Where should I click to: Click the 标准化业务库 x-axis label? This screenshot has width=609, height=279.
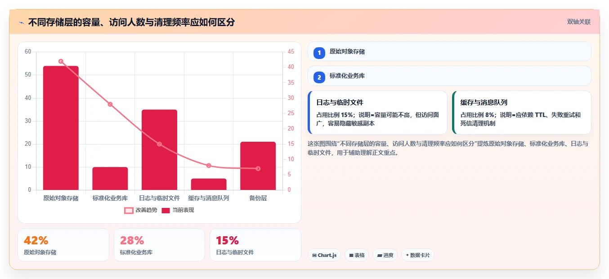pos(110,198)
